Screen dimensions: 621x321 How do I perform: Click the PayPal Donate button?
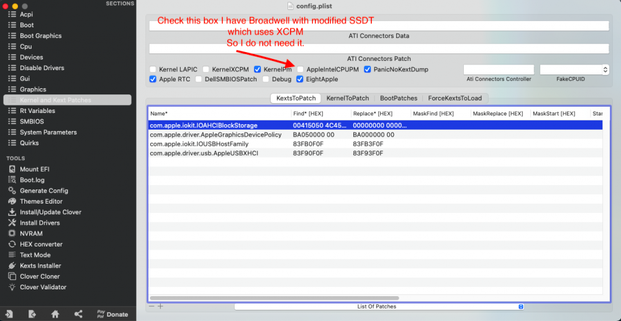pos(112,314)
